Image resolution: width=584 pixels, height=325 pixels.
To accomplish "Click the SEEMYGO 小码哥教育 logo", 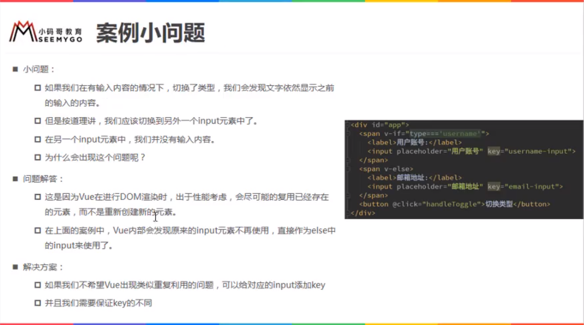I will click(x=46, y=32).
